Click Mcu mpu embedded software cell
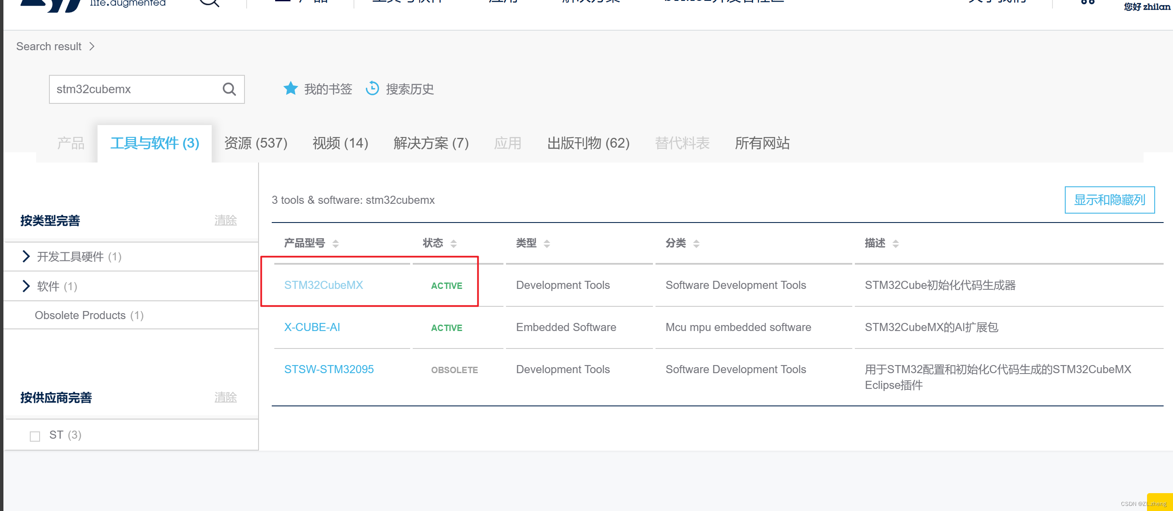This screenshot has height=511, width=1173. click(738, 327)
